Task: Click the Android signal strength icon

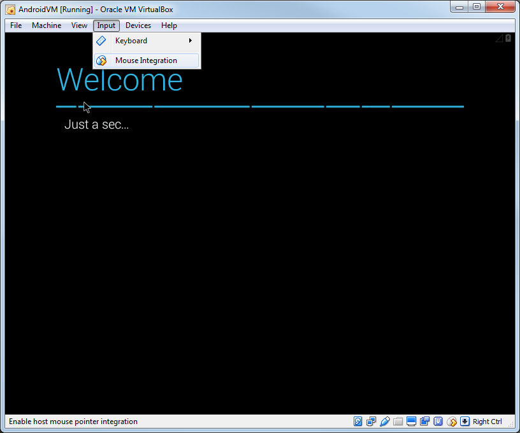Action: (x=499, y=39)
